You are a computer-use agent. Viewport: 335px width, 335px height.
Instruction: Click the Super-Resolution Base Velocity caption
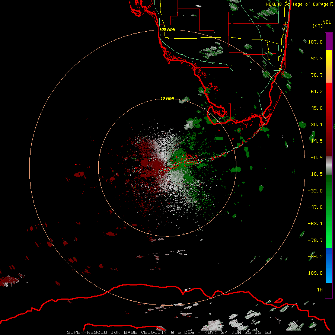pyautogui.click(x=169, y=332)
